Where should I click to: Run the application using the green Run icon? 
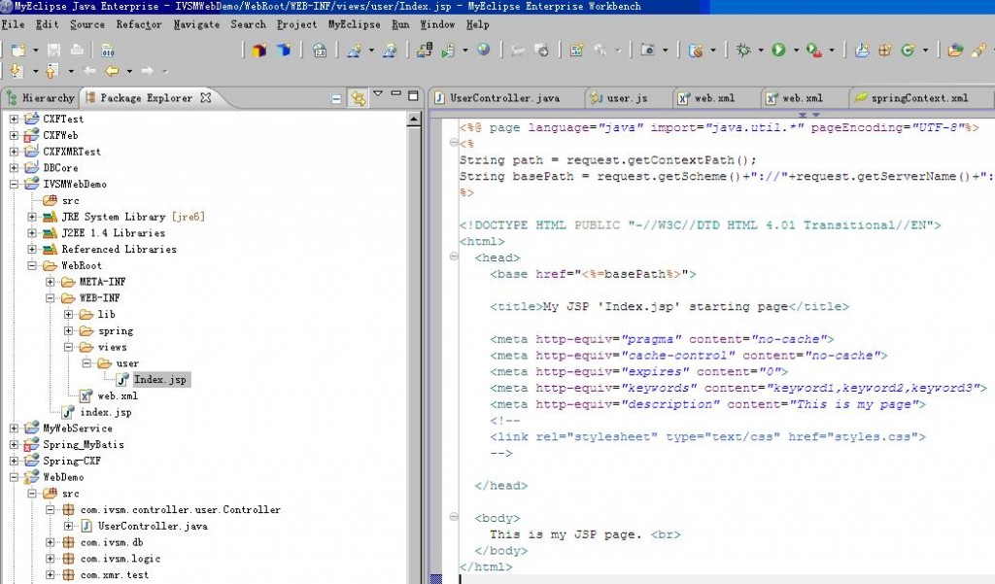pos(779,49)
